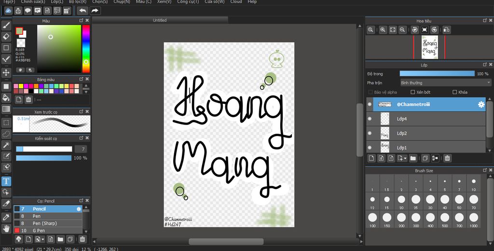This screenshot has height=251, width=494.
Task: Click the export icon in top toolbar
Action: pos(18,11)
